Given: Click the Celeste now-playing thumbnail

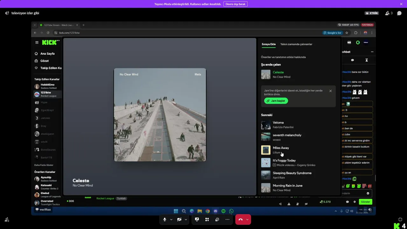Looking at the screenshot, I should pos(266,74).
